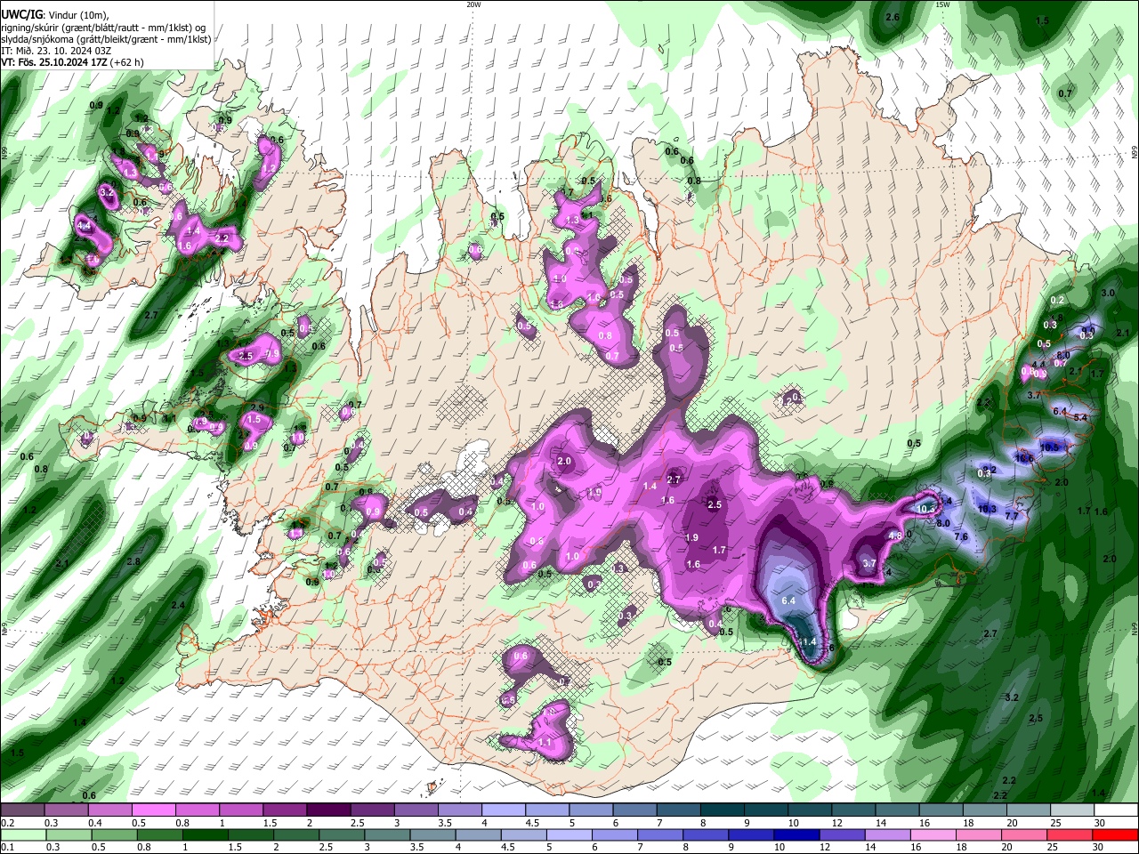Click the bold 'VT: Fös. 25.10.2024 17Z' valid time

[53, 62]
